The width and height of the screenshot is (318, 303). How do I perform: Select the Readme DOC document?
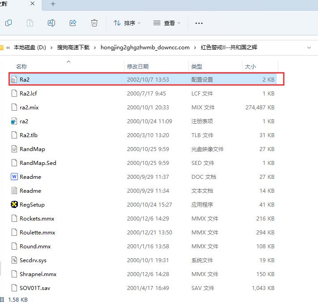coord(144,177)
